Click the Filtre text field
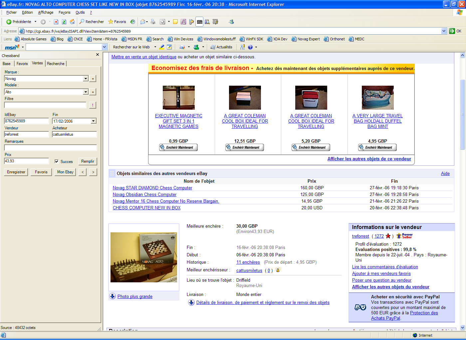The width and height of the screenshot is (466, 340). (45, 105)
